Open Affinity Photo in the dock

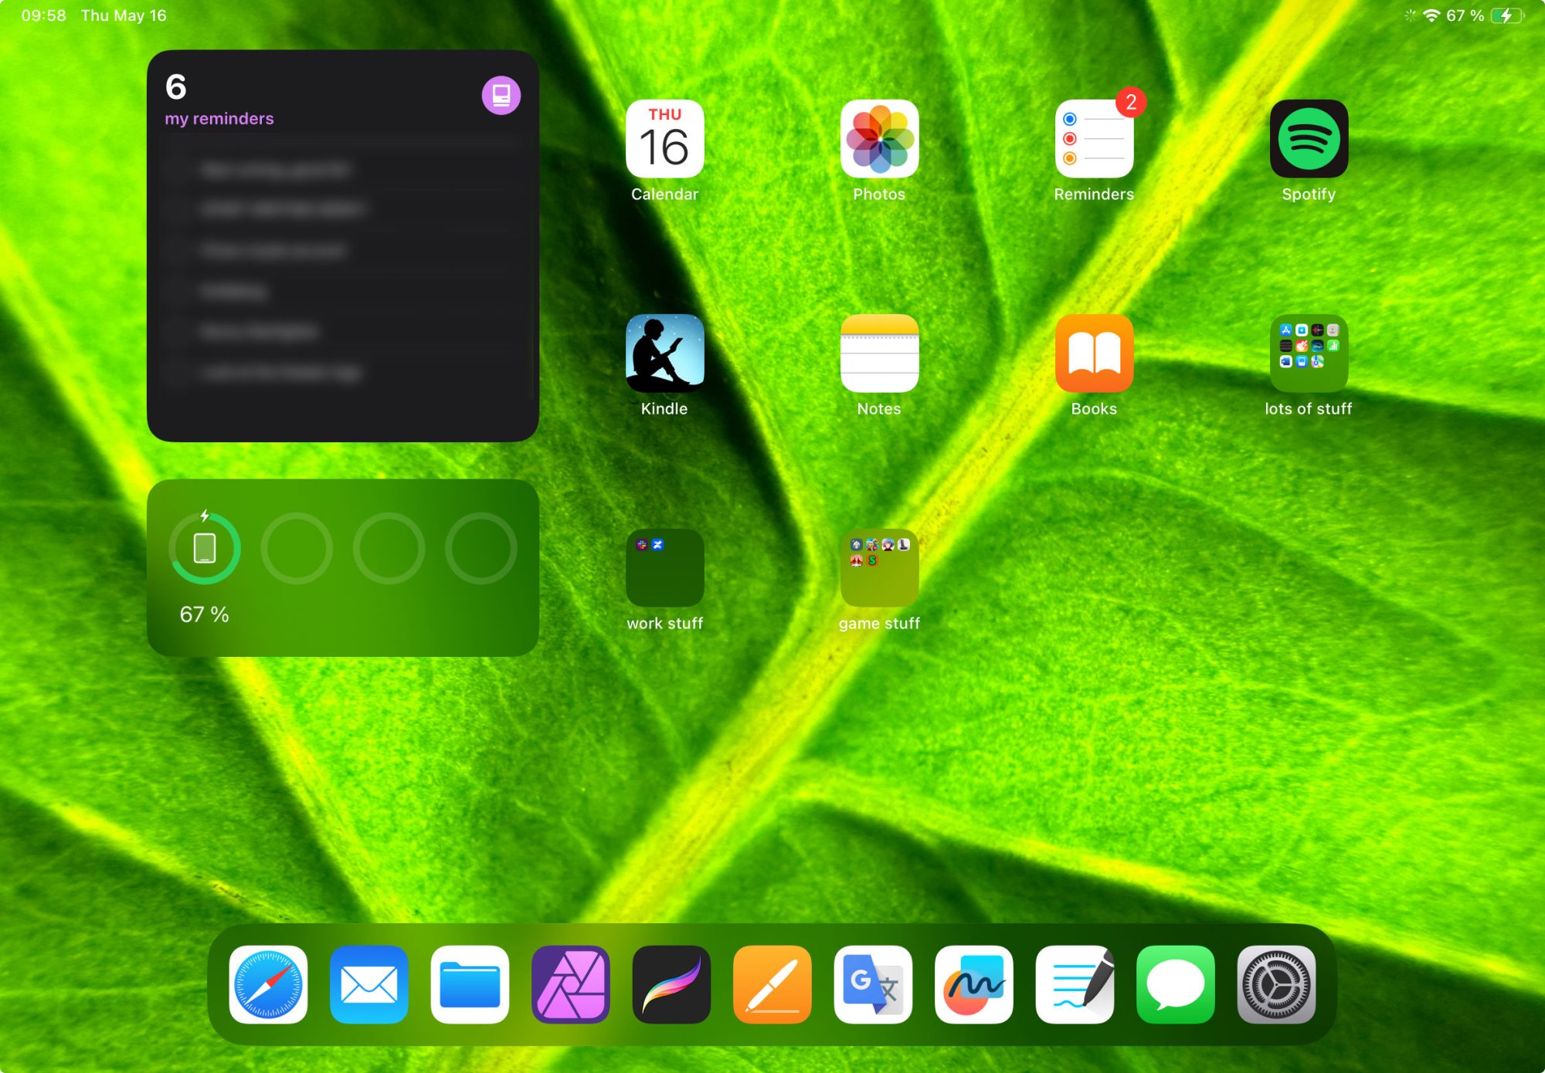tap(571, 984)
